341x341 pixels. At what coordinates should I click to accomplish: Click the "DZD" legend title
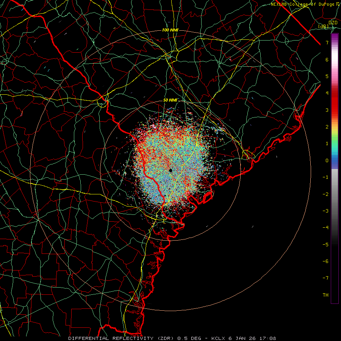pos(333,22)
